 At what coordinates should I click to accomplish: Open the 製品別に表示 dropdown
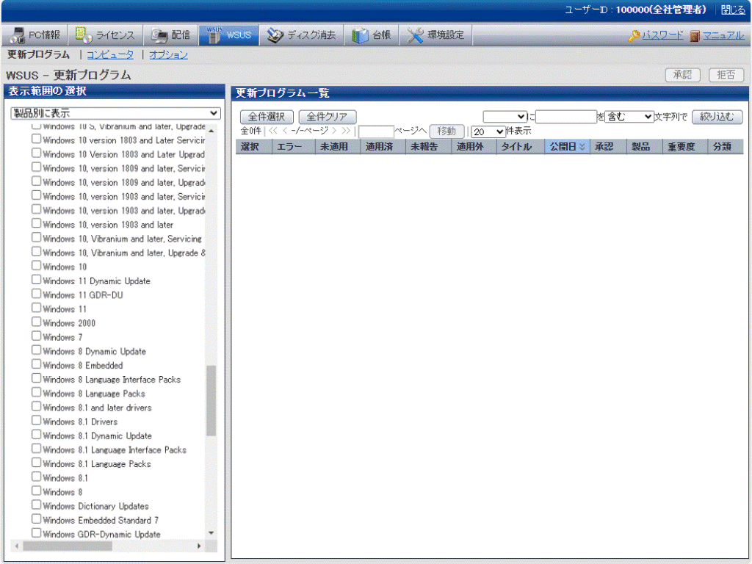pyautogui.click(x=115, y=113)
